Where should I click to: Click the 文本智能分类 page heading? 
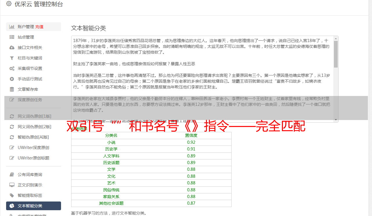(x=89, y=28)
